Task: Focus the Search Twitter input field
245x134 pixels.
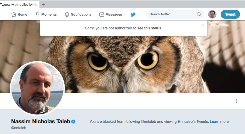Action: click(171, 14)
